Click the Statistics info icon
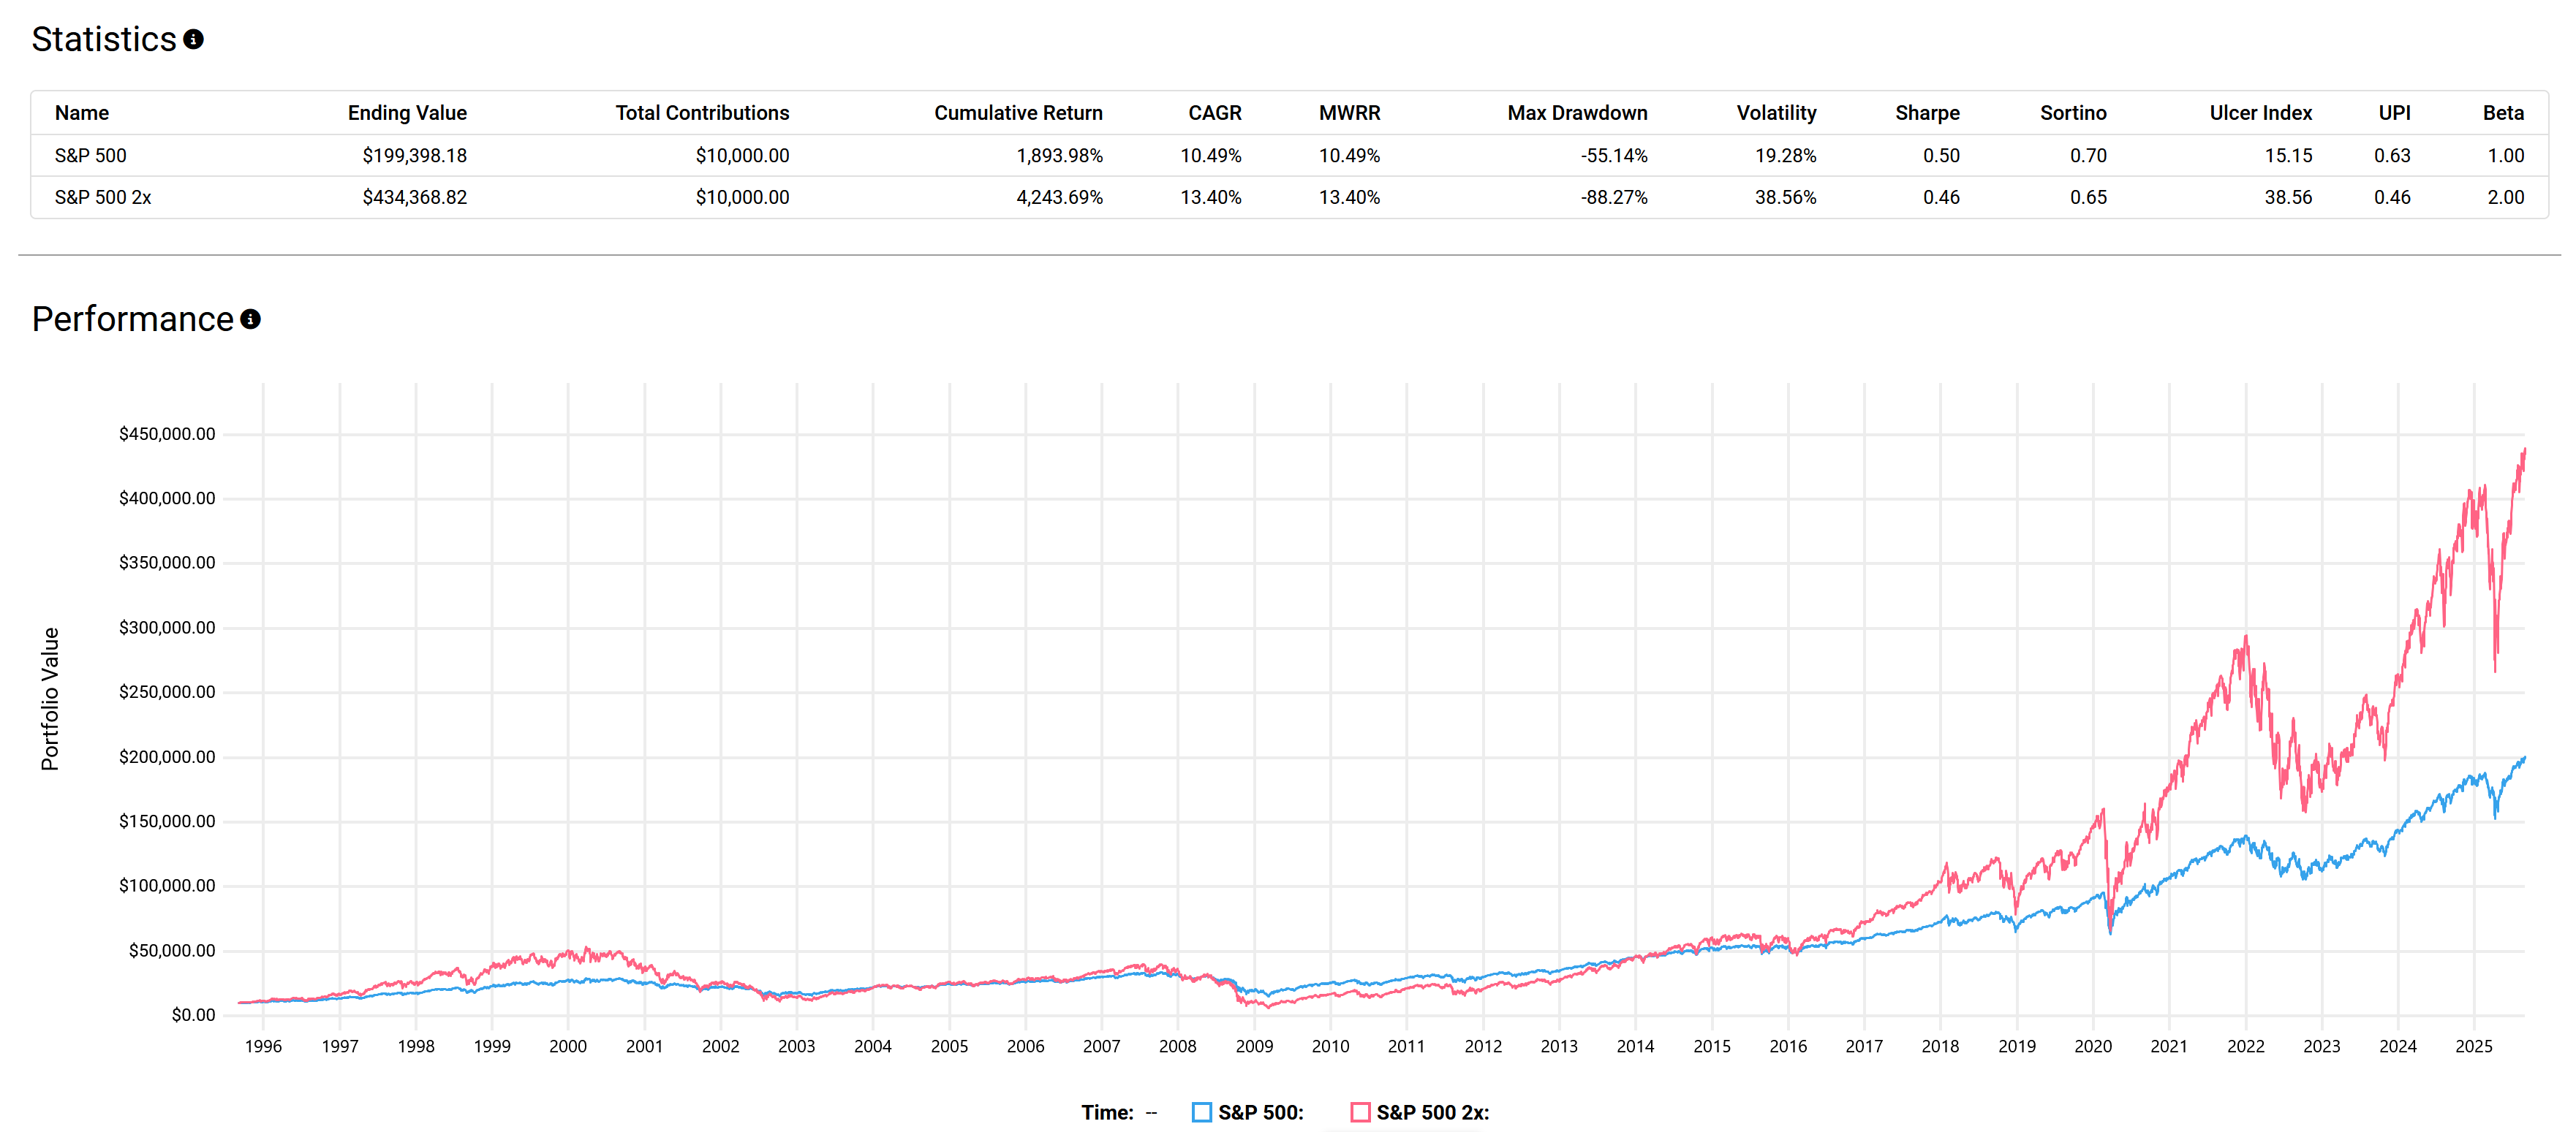Image resolution: width=2576 pixels, height=1132 pixels. (193, 39)
